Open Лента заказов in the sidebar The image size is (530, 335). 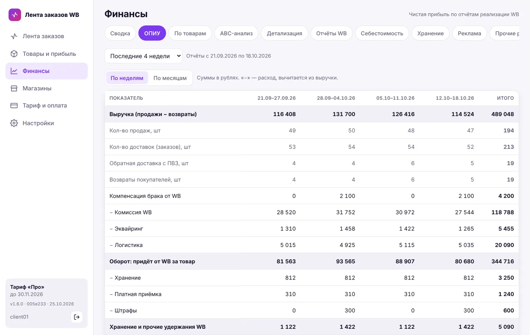click(x=46, y=36)
